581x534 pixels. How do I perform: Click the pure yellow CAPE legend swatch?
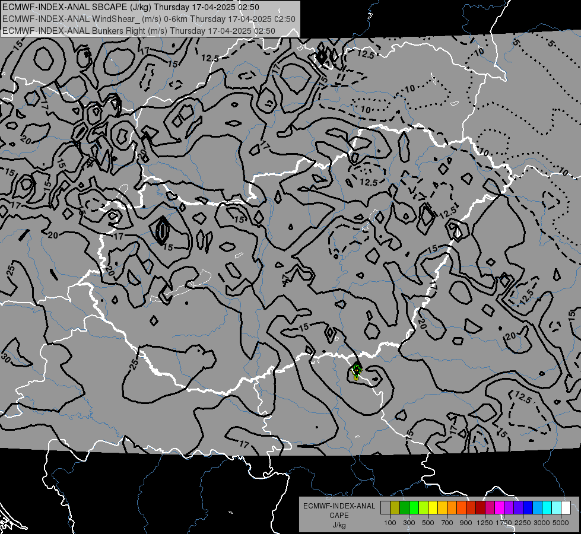click(433, 507)
